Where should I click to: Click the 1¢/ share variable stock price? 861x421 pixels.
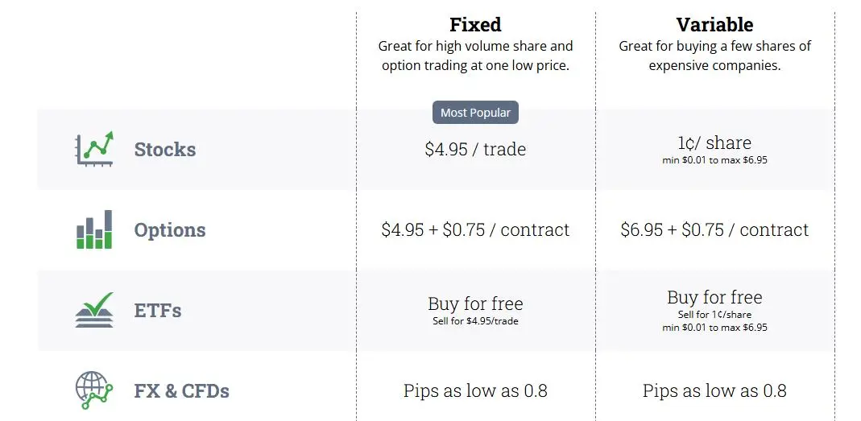[x=714, y=142]
